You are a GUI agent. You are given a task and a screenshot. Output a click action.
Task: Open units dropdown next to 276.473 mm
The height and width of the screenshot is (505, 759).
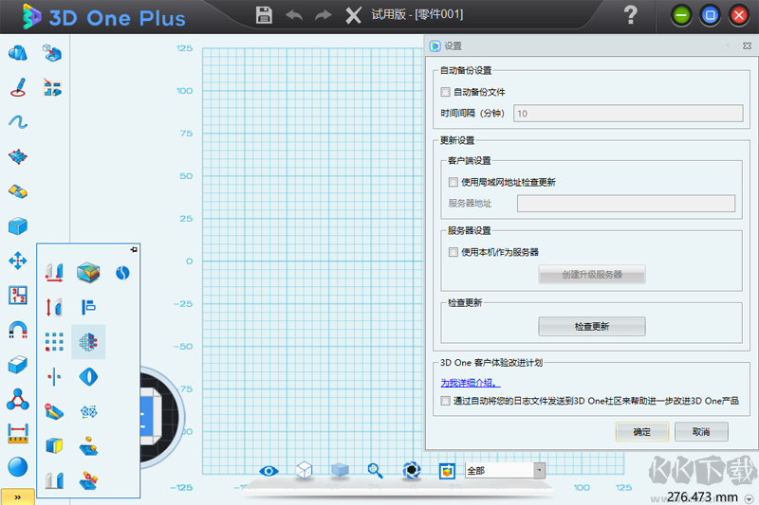pos(750,497)
